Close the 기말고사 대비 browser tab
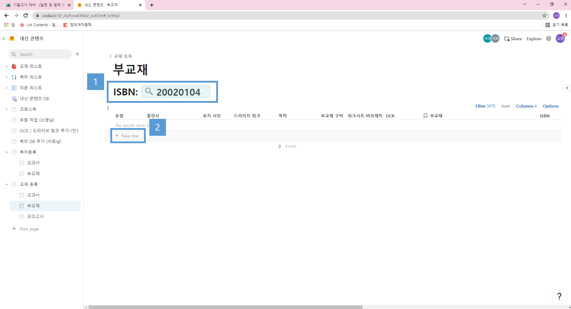 [x=69, y=5]
